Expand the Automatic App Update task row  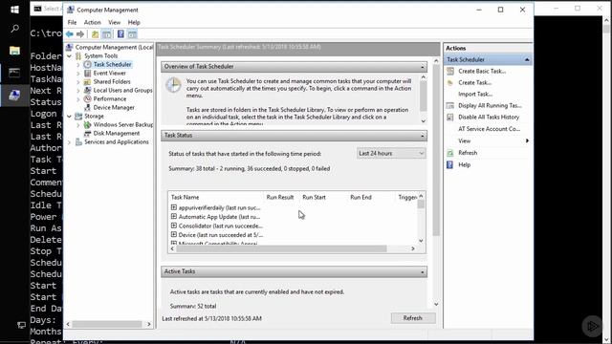point(174,217)
